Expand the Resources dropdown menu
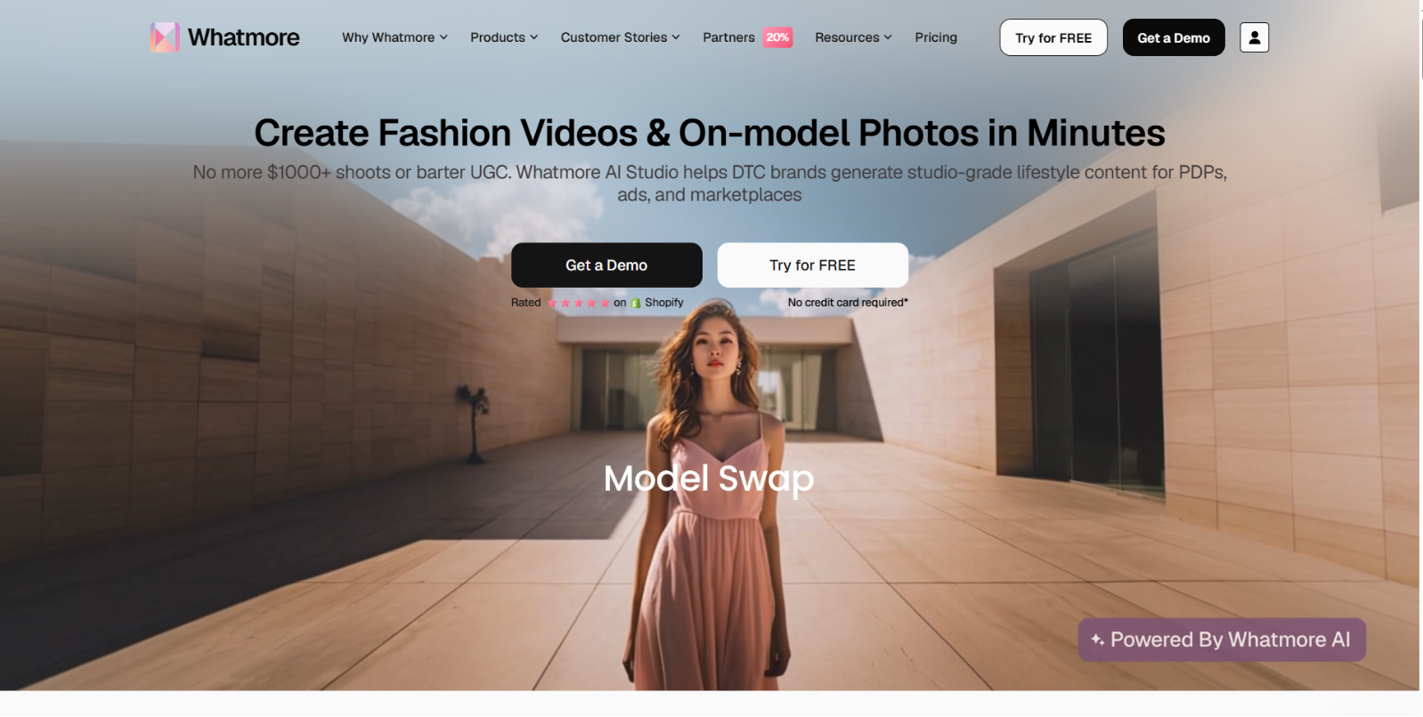 853,37
